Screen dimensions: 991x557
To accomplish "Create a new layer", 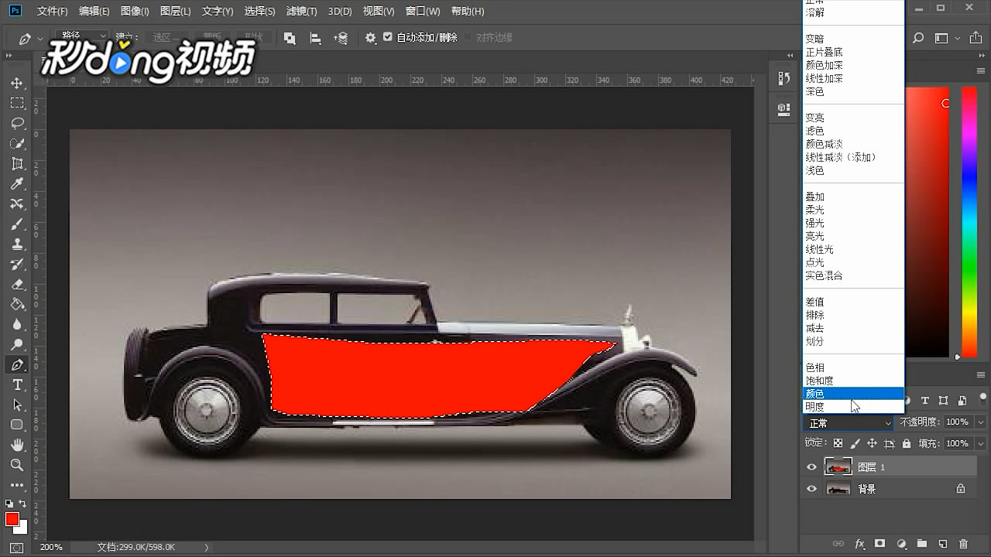I will tap(943, 544).
